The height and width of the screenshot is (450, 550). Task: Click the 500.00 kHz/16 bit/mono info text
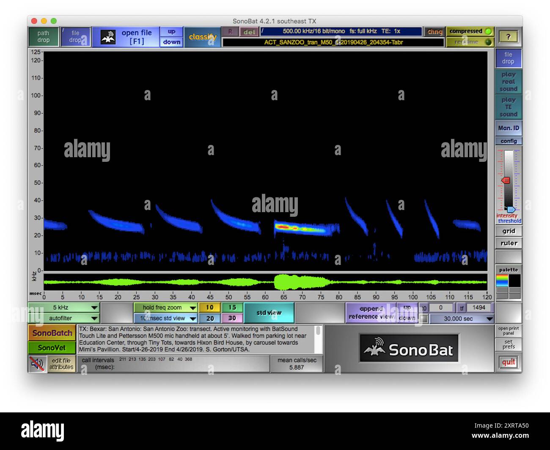click(341, 31)
